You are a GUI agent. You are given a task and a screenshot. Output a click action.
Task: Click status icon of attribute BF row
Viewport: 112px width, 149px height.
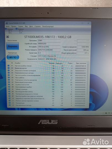click(9, 96)
